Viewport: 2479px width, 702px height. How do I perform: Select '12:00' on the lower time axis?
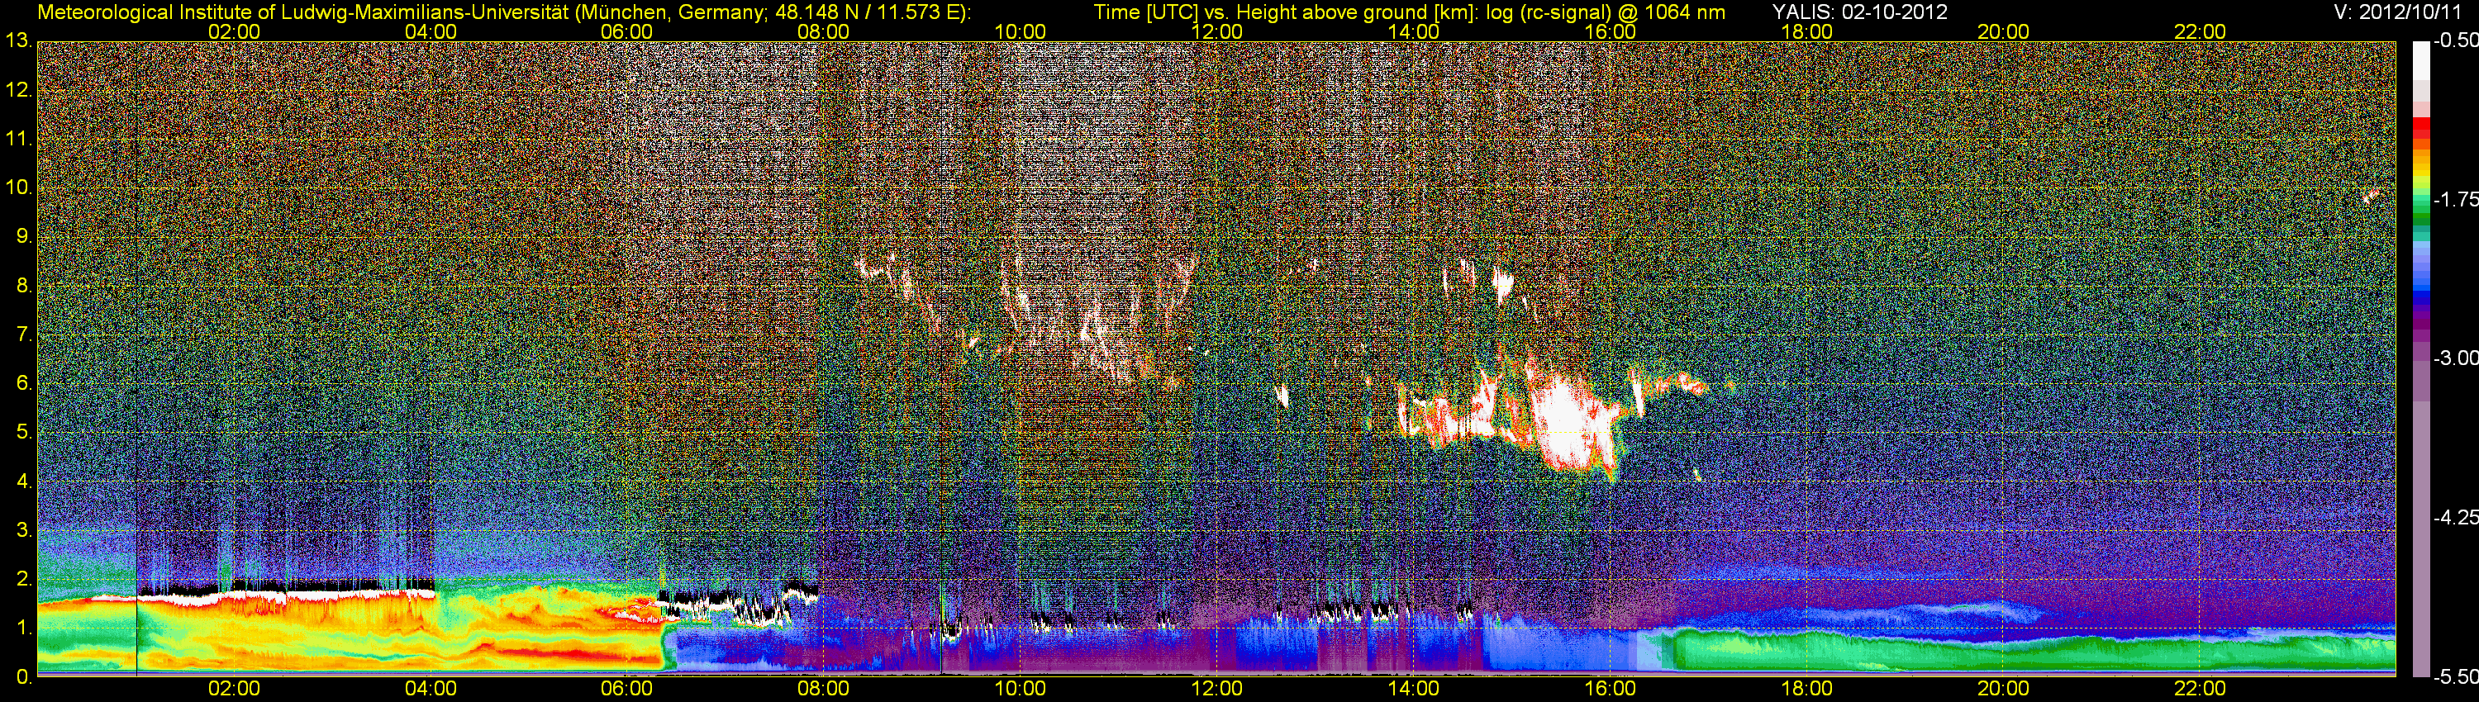click(x=1216, y=689)
